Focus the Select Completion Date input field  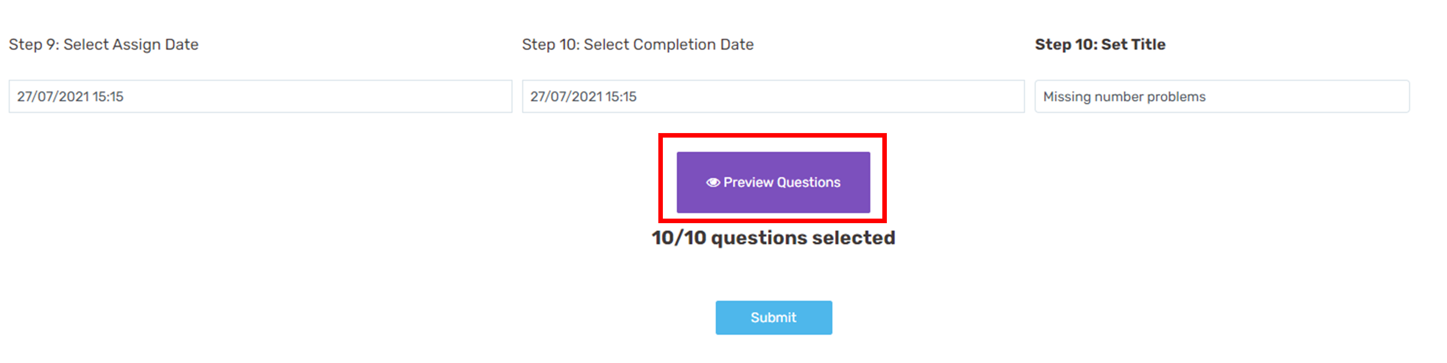(773, 96)
